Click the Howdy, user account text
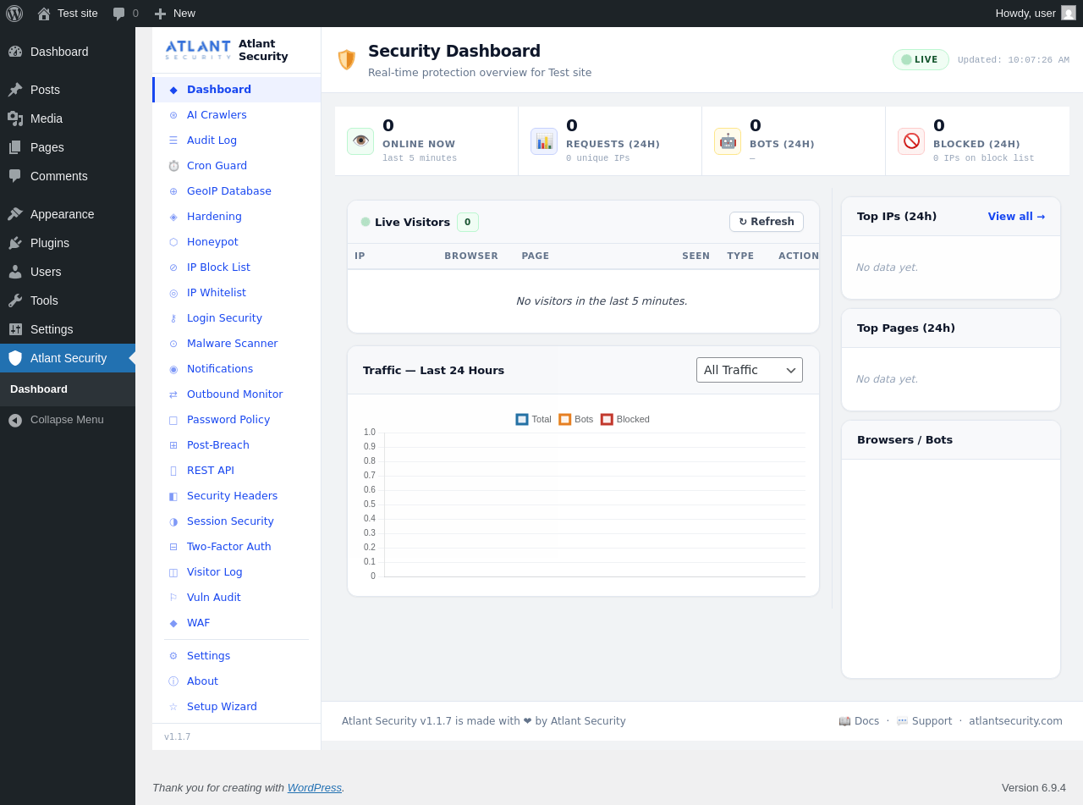 click(x=1025, y=13)
